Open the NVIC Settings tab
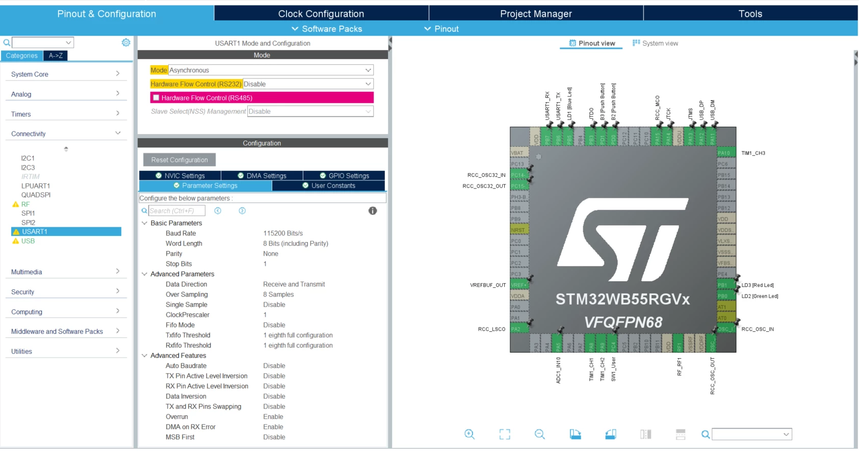The height and width of the screenshot is (452, 859). (180, 176)
